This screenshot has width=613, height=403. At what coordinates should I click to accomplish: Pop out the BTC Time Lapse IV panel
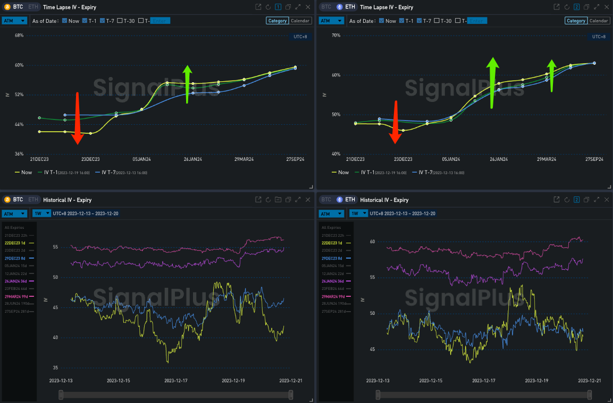(258, 7)
